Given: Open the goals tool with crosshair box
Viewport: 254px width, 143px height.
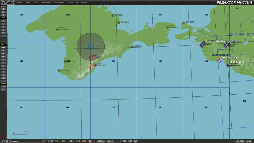Looking at the screenshot, I should tap(3, 30).
